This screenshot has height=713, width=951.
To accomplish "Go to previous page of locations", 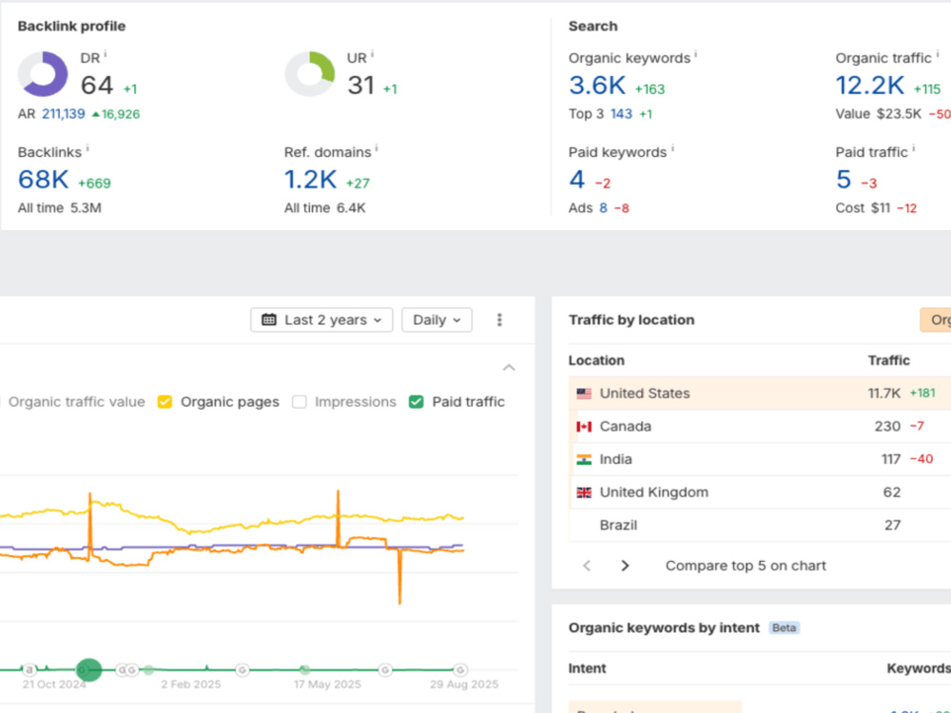I will [x=587, y=566].
